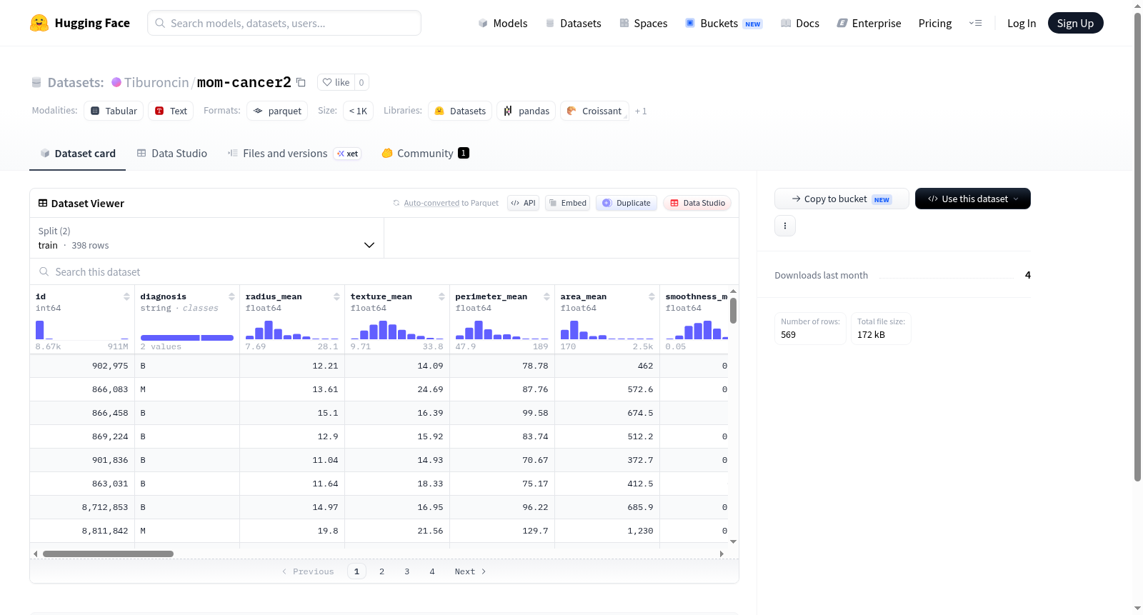Sort by the radius_mean column
The height and width of the screenshot is (615, 1143).
coord(336,296)
